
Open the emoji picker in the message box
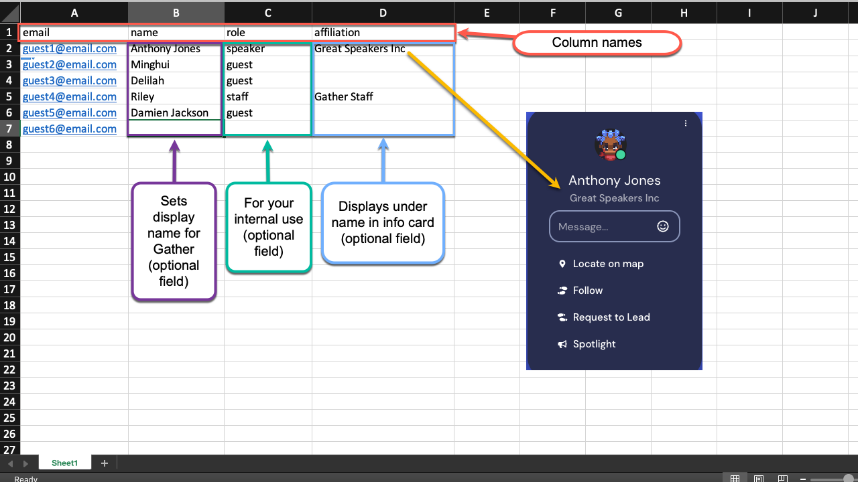tap(663, 226)
